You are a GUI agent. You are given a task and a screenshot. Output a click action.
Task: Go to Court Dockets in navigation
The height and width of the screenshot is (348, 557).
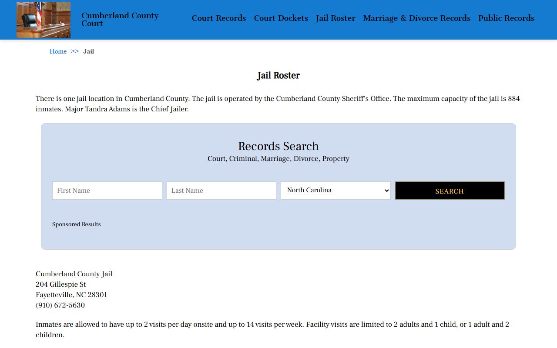tap(281, 18)
